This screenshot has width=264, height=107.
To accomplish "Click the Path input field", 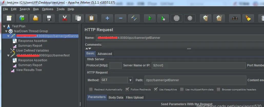I will click(195, 80).
